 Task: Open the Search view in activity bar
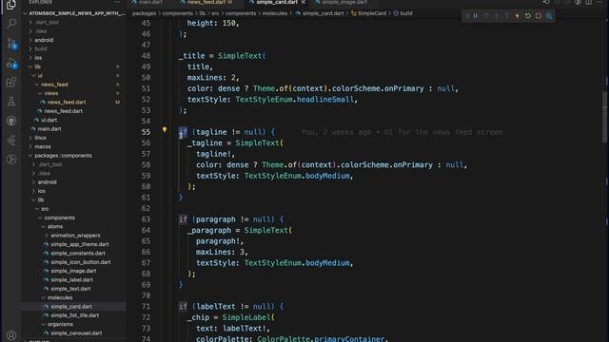click(x=11, y=24)
